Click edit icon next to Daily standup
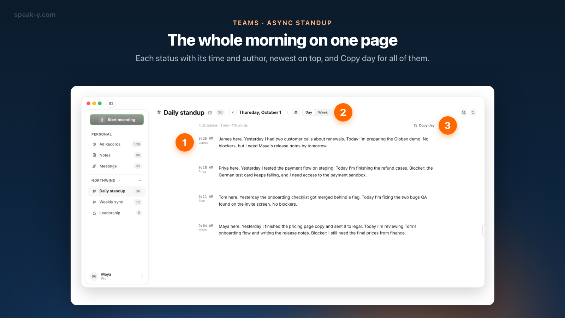The width and height of the screenshot is (565, 318). (x=210, y=113)
